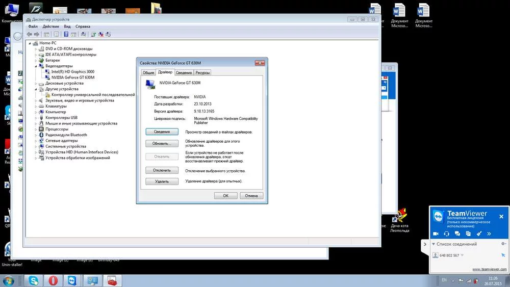The image size is (510, 287).
Task: Open the Действие menu
Action: click(50, 27)
